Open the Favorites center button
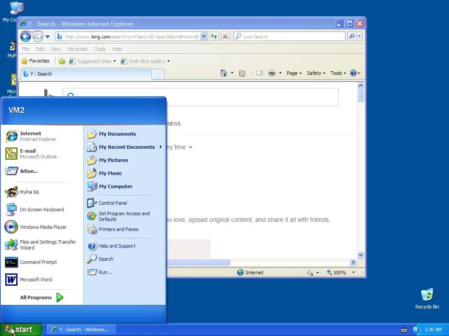This screenshot has height=336, width=449. click(x=35, y=61)
